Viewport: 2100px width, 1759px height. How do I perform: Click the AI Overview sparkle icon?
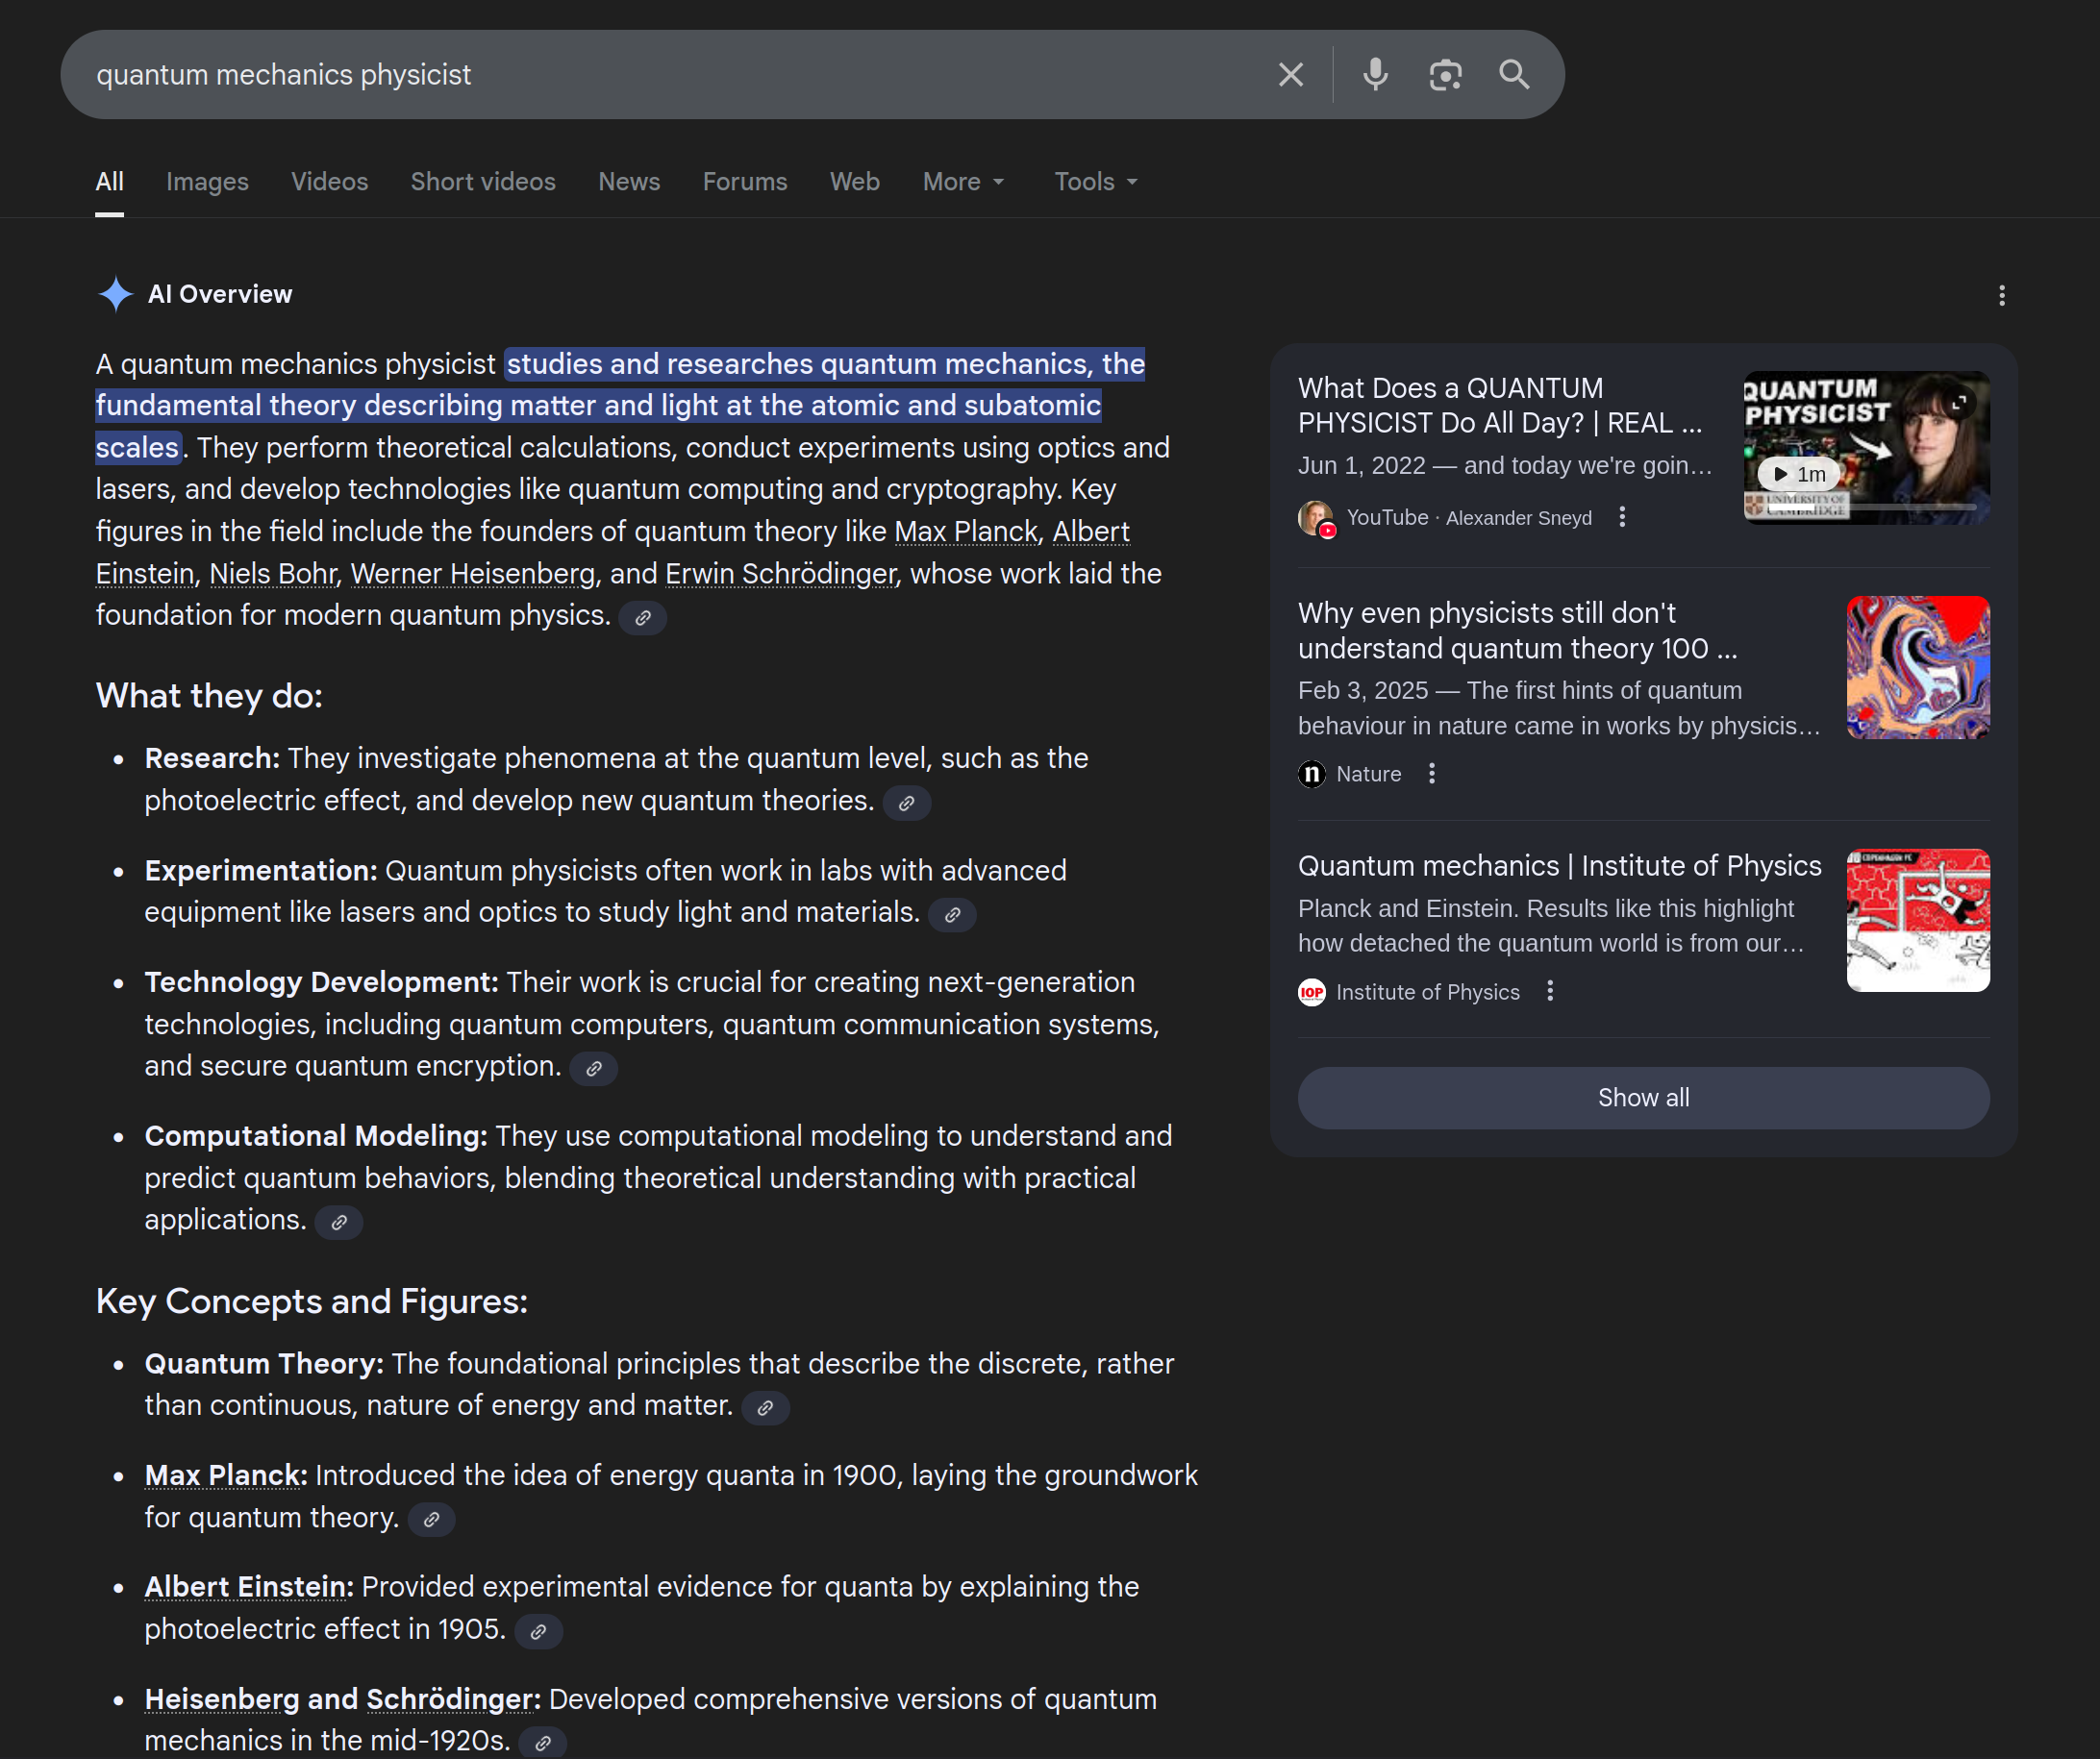pos(116,294)
